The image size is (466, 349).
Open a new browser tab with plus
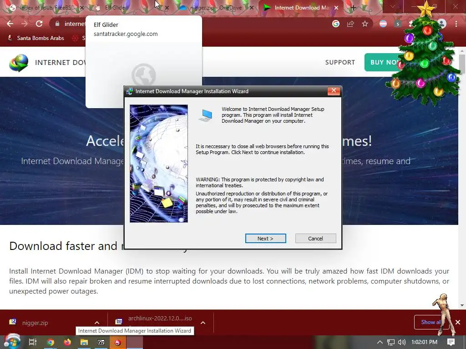353,8
